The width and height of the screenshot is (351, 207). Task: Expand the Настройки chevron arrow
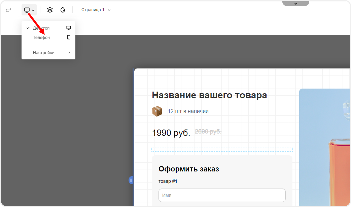point(69,53)
